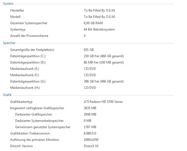
Task: Click the Datenträgerpartition (C:) label
Action: pos(28,56)
